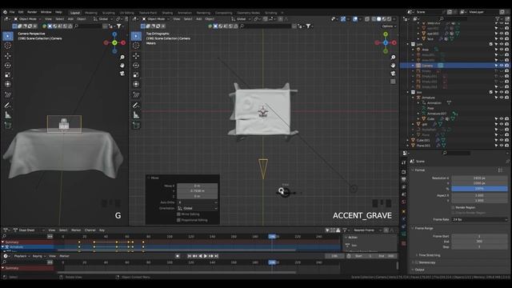512x288 pixels.
Task: Open Frame Rate 24 fps dropdown
Action: pos(479,219)
